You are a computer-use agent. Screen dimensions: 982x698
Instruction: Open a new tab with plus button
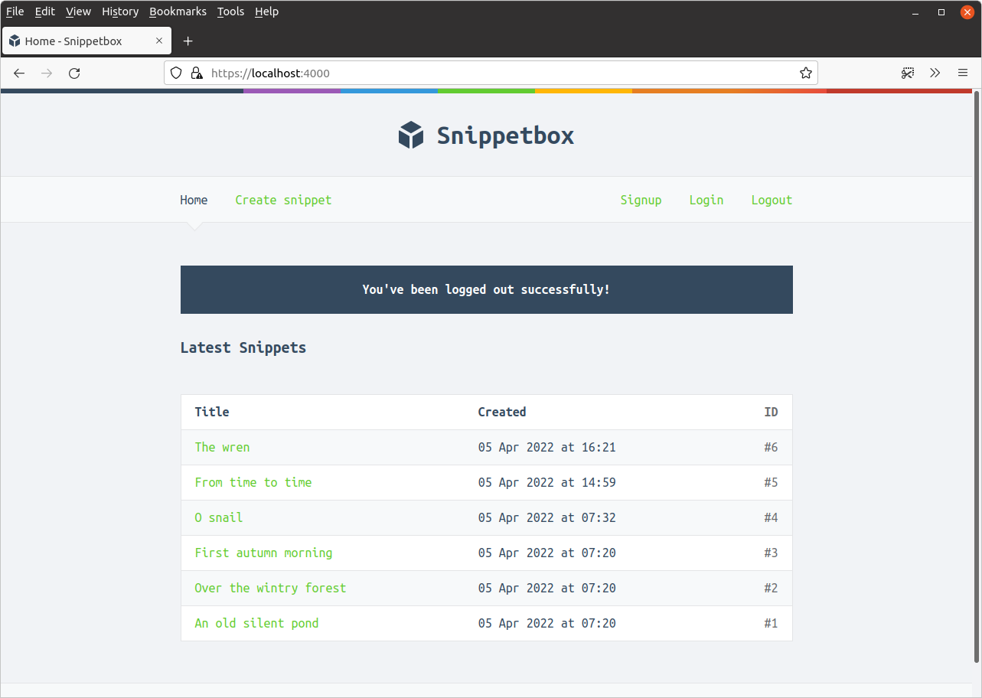tap(188, 41)
